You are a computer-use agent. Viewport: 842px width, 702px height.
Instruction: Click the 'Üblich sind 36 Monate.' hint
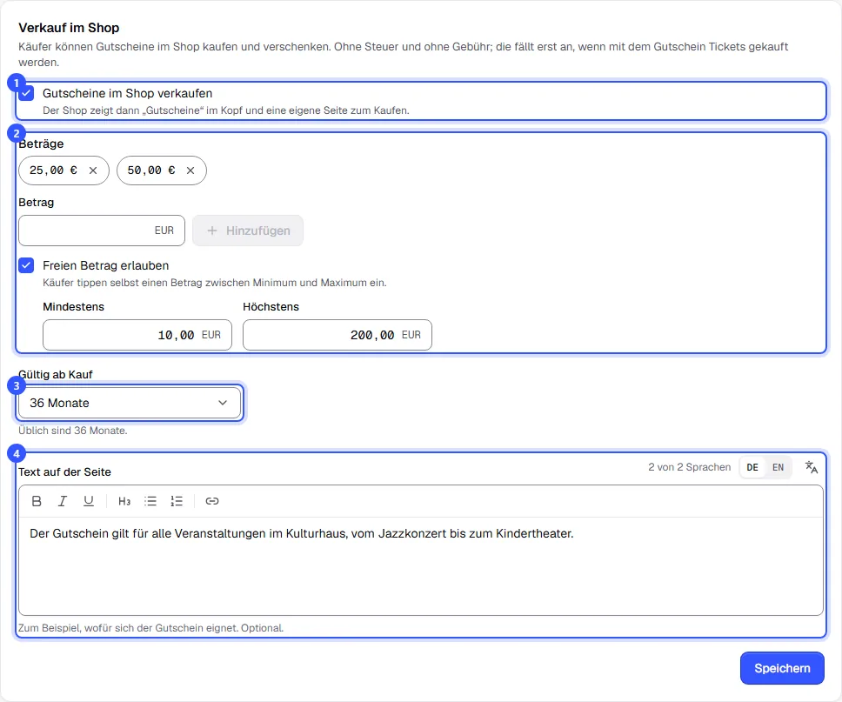point(73,431)
